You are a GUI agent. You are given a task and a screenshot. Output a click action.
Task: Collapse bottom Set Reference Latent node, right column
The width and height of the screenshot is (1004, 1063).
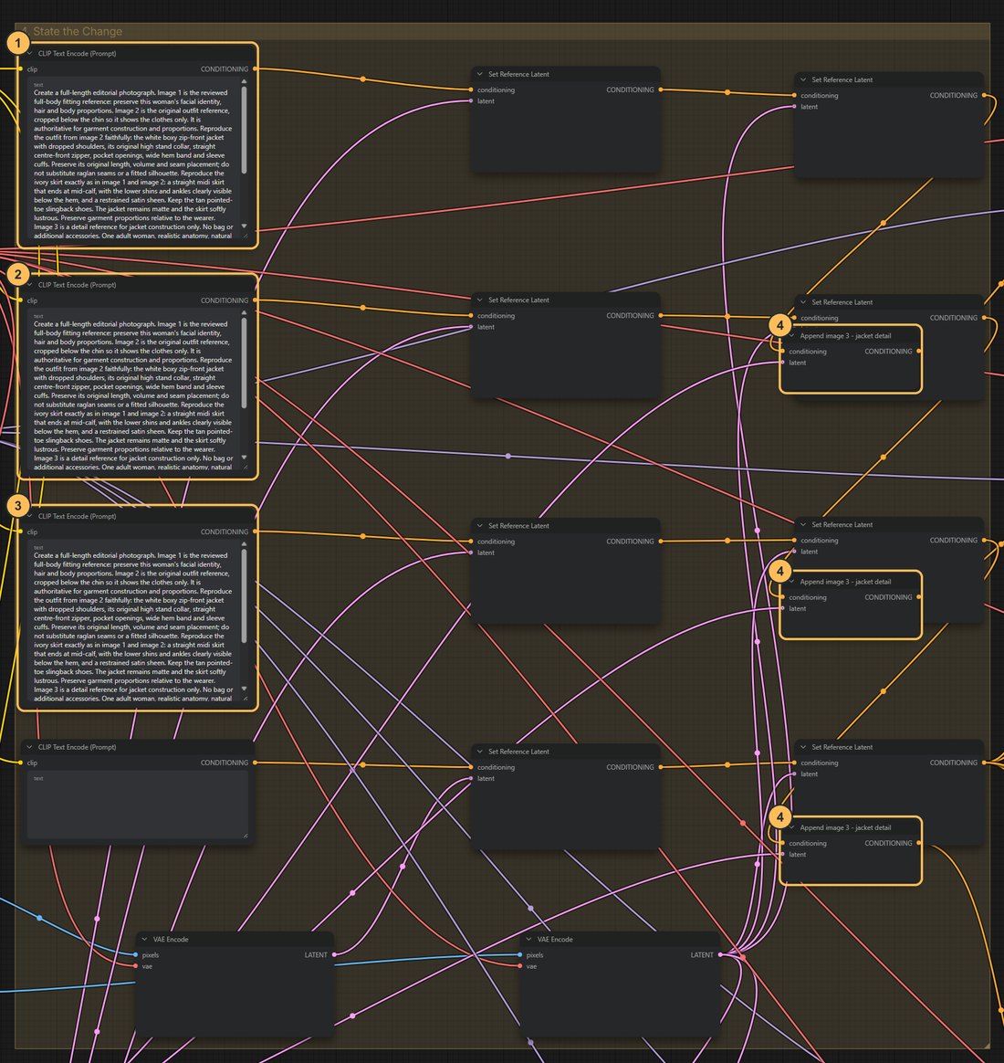[x=803, y=747]
